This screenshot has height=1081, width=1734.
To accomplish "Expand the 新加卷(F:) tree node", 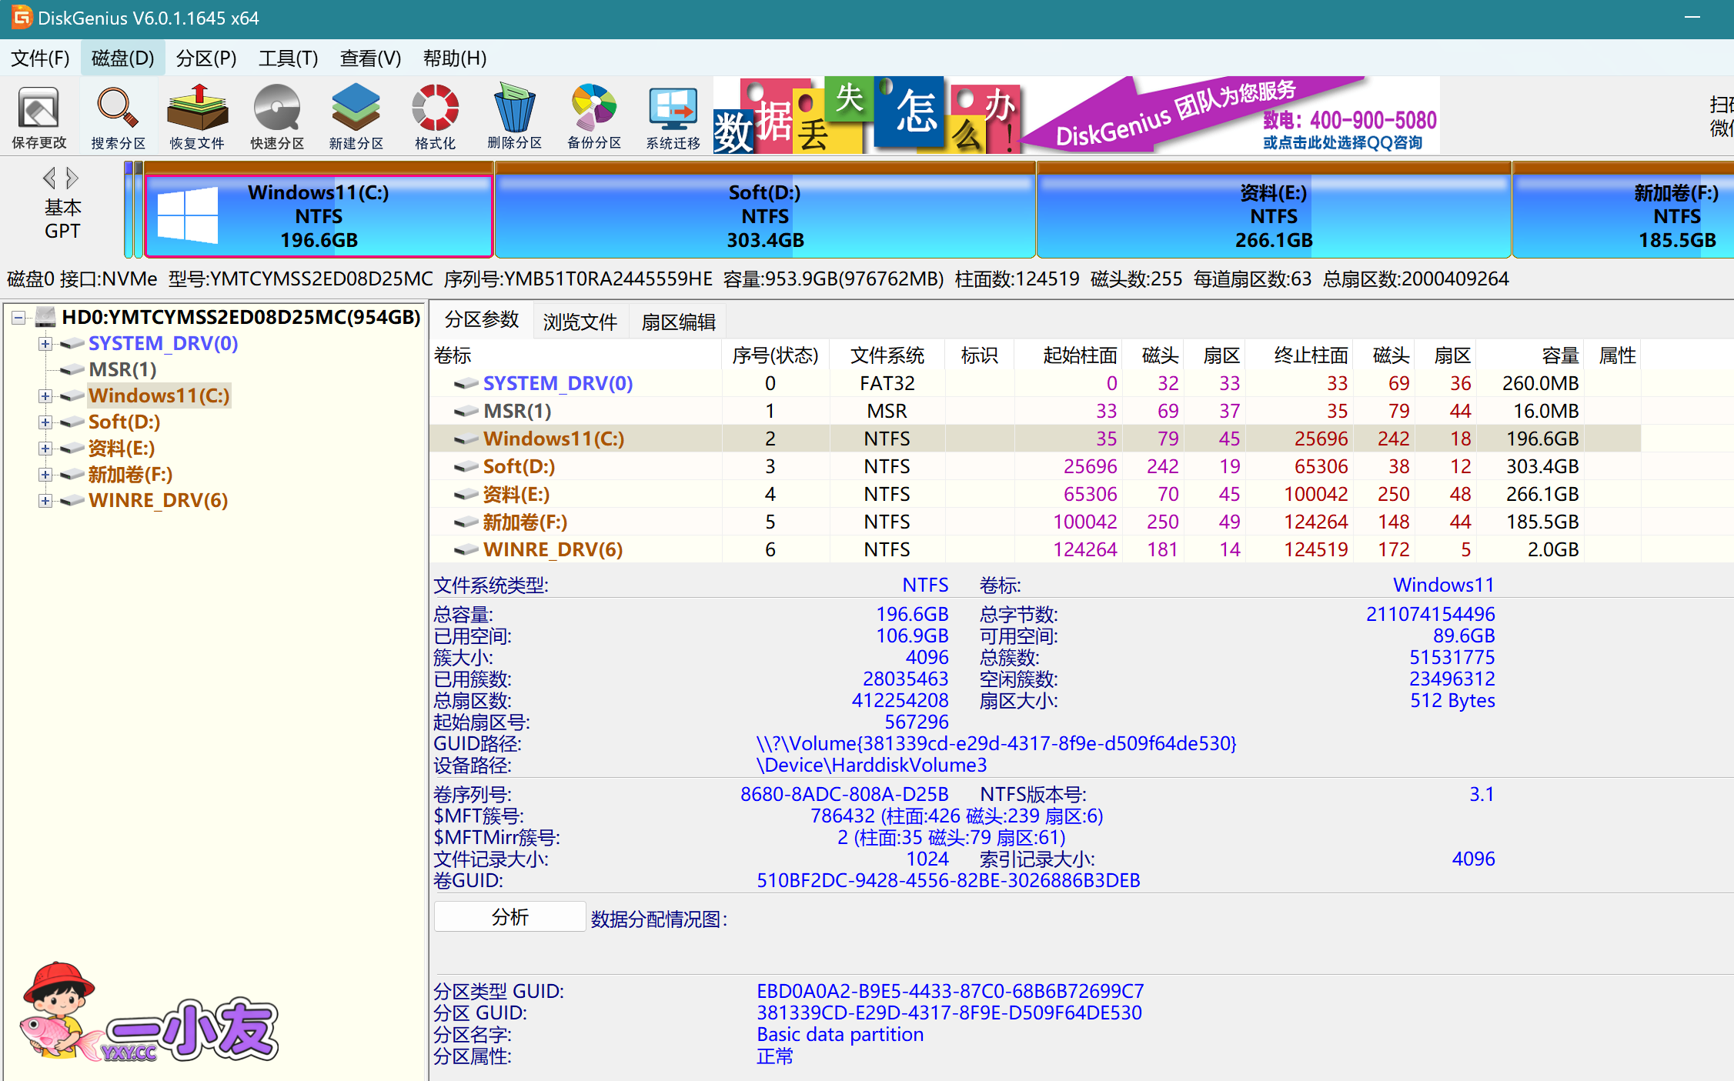I will point(45,474).
